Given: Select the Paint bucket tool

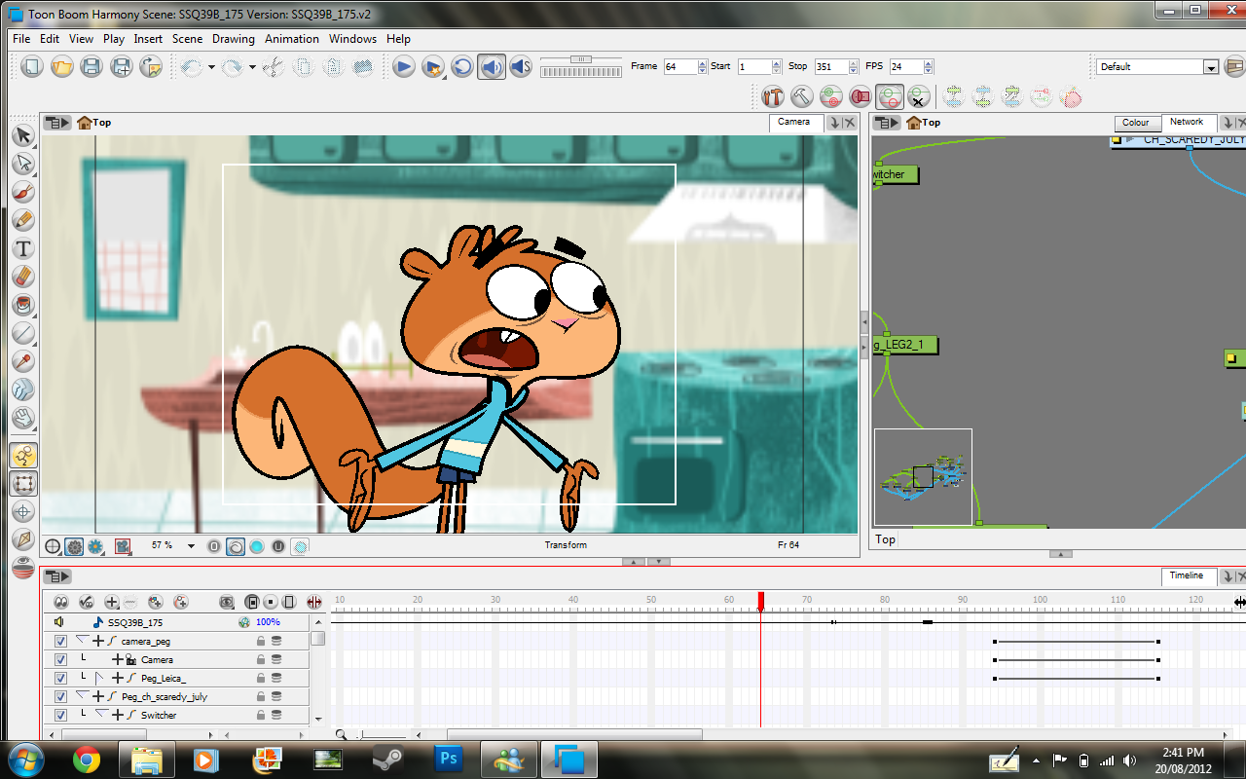Looking at the screenshot, I should pyautogui.click(x=23, y=306).
